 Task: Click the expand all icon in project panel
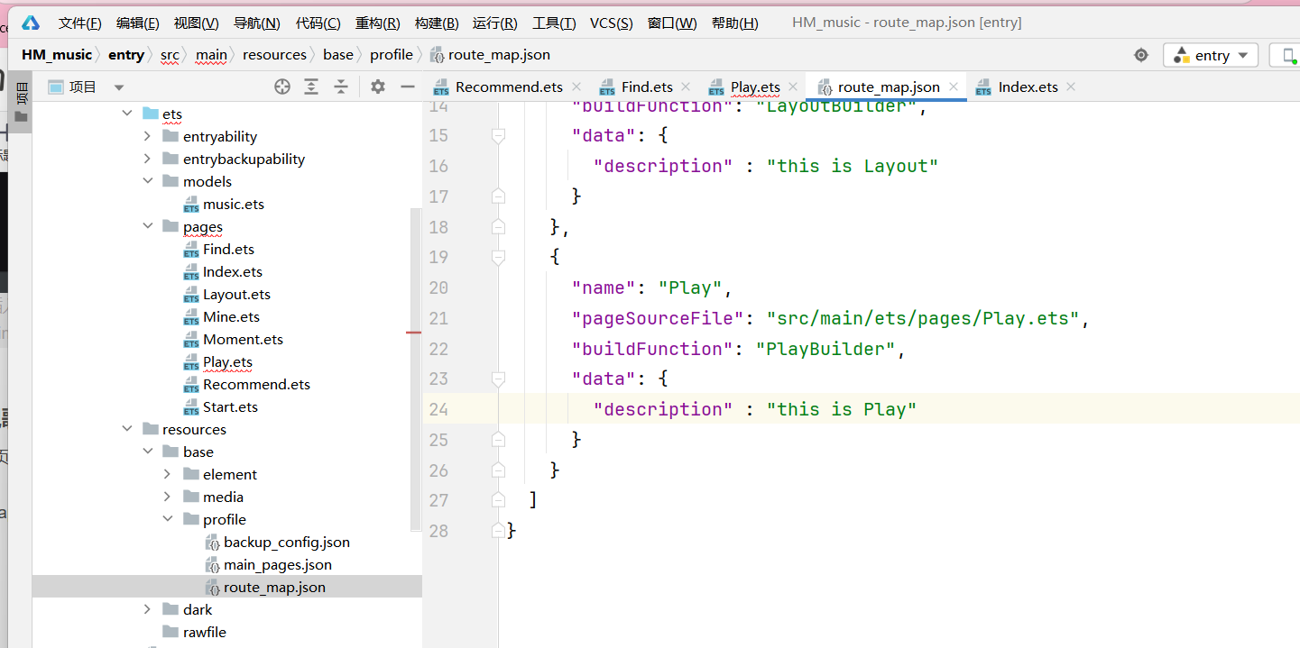pos(311,87)
